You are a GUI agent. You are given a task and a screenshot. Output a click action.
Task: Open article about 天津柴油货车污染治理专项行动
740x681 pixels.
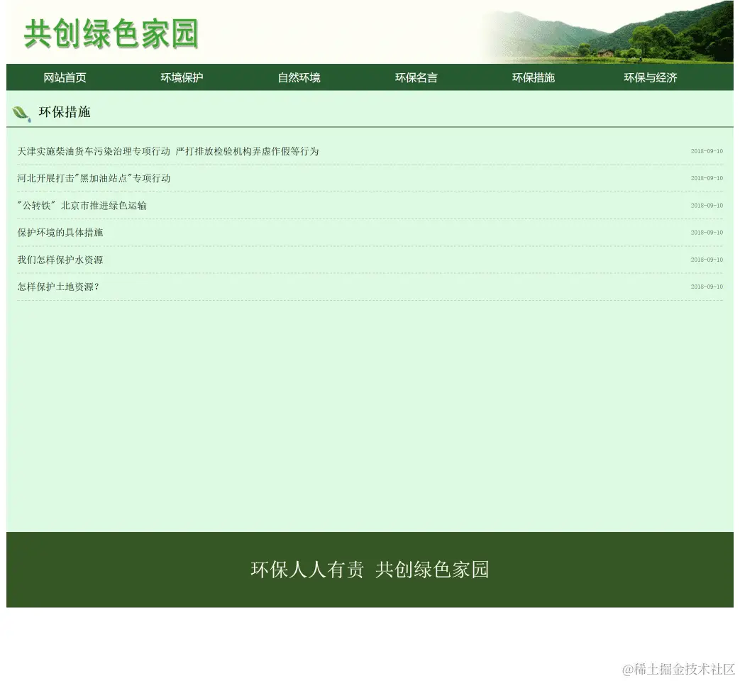(x=167, y=151)
